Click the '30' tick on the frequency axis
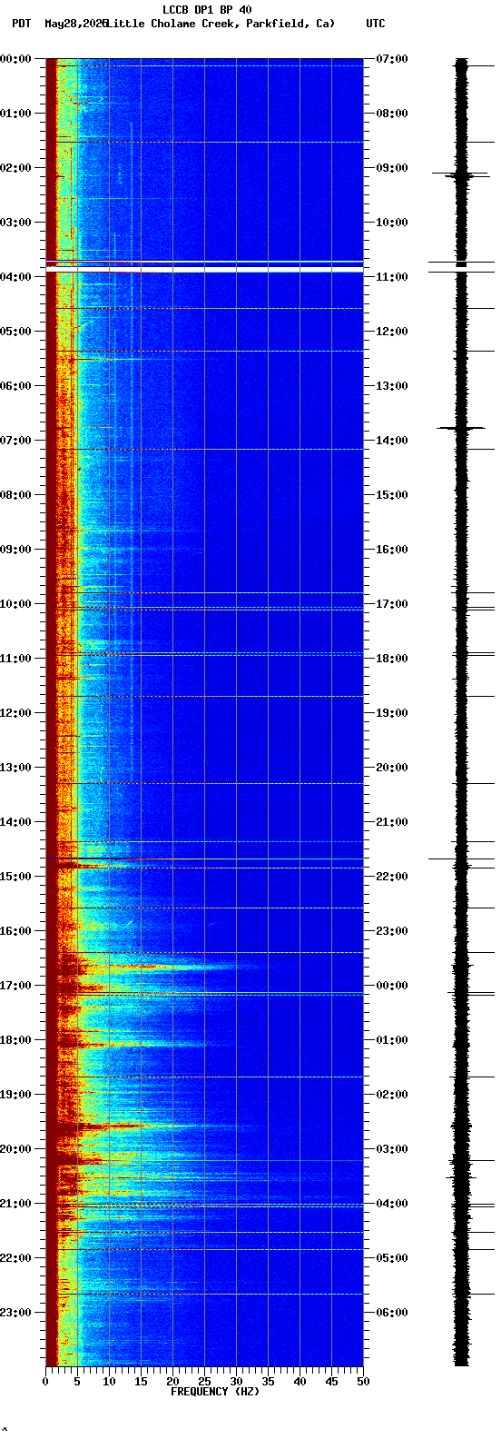The height and width of the screenshot is (1439, 501). point(236,1382)
